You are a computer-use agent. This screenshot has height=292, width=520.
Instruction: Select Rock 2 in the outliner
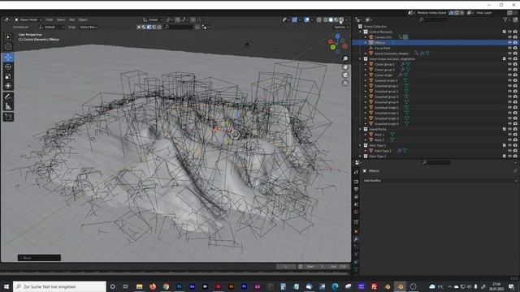[379, 140]
